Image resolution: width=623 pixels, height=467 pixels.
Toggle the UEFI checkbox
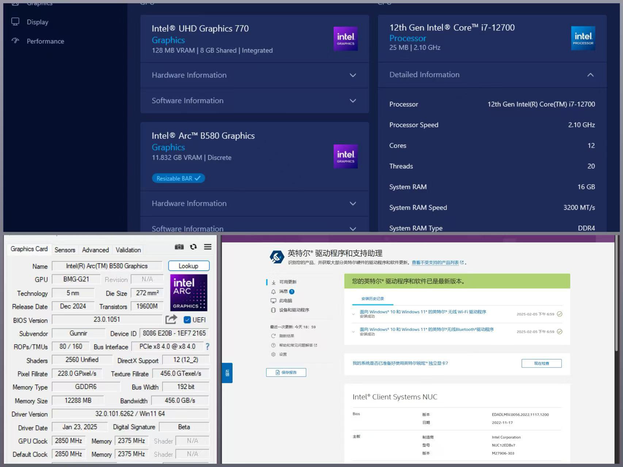click(187, 320)
